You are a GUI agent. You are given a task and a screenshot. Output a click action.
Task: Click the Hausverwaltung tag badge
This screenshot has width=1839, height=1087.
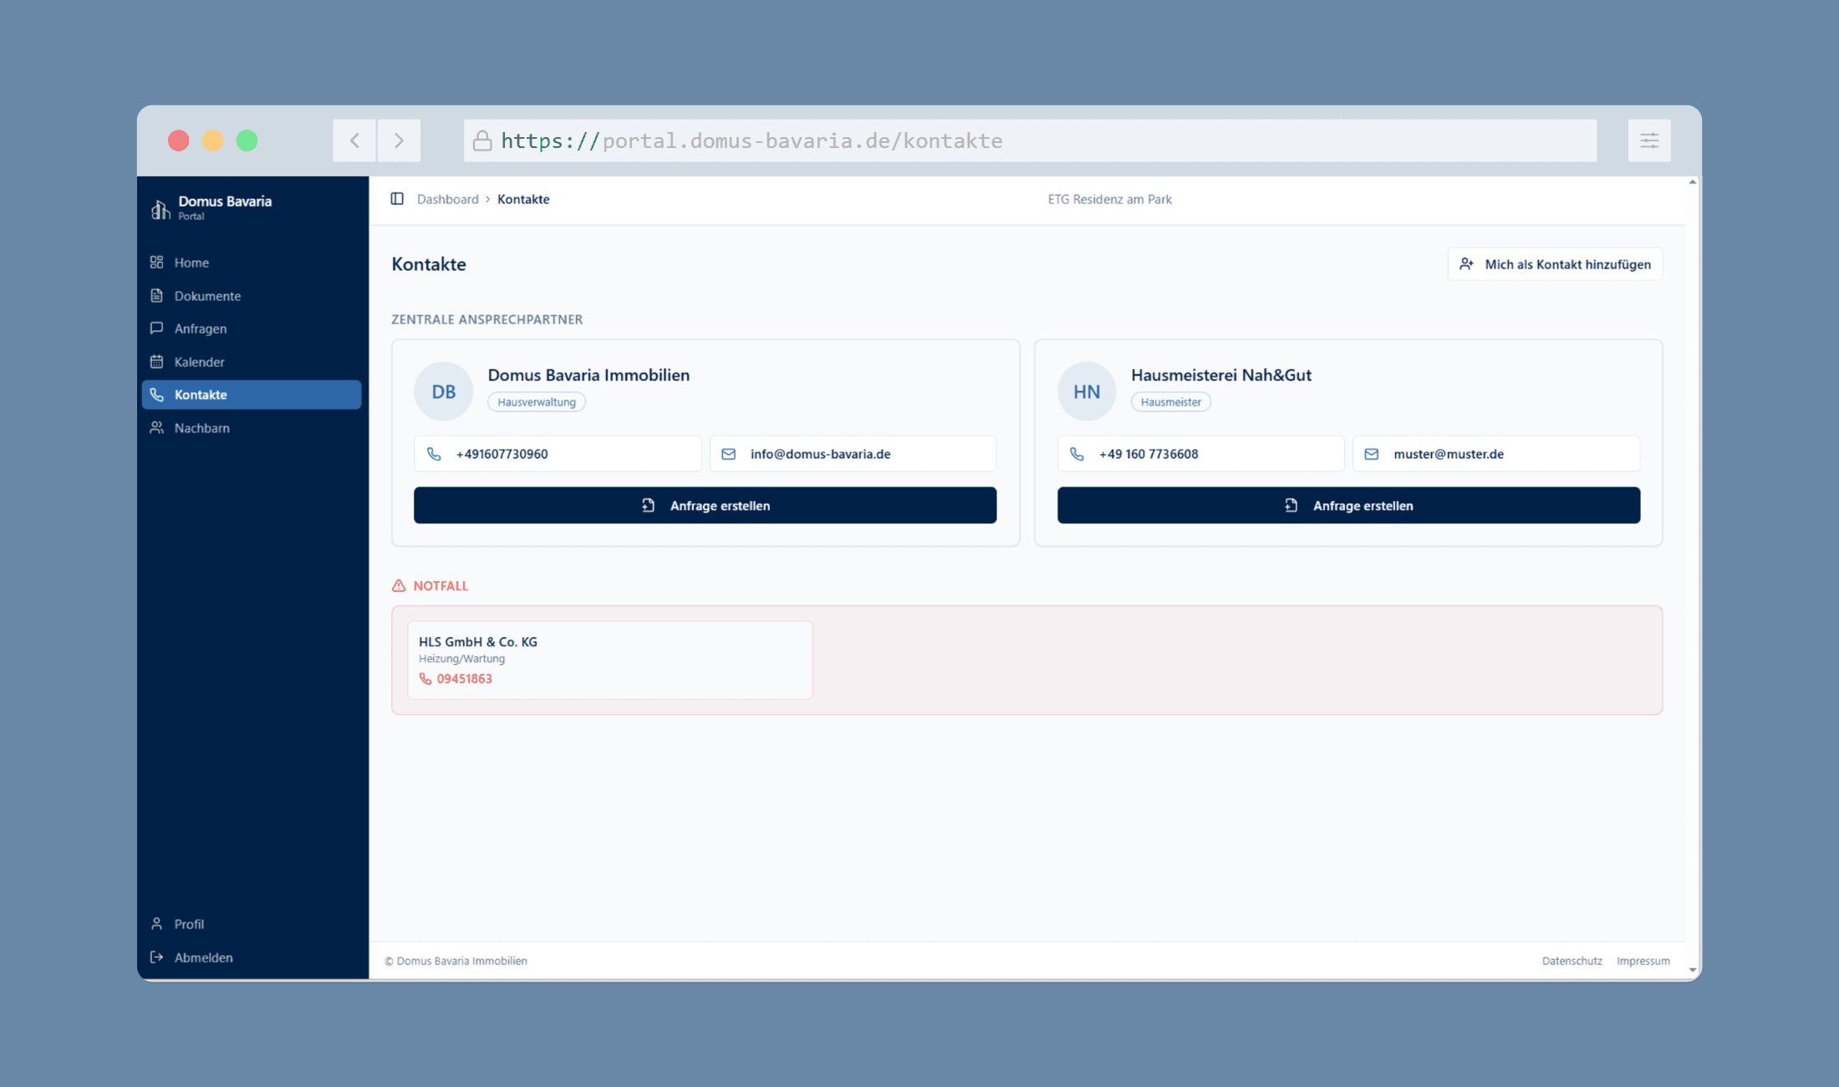point(537,402)
